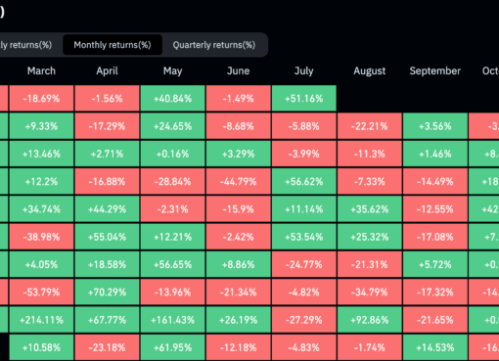The image size is (499, 361).
Task: Click the July column header
Action: click(x=303, y=70)
